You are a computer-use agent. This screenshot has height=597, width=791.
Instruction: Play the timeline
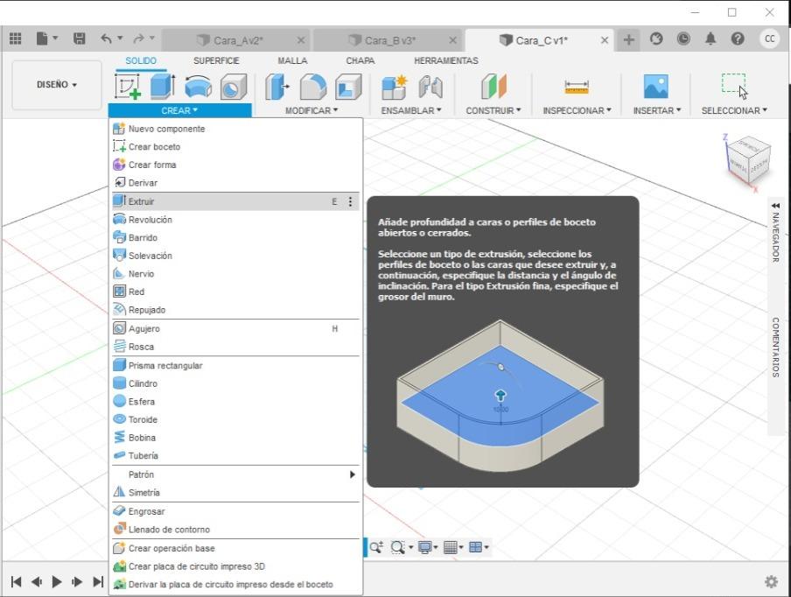coord(57,582)
